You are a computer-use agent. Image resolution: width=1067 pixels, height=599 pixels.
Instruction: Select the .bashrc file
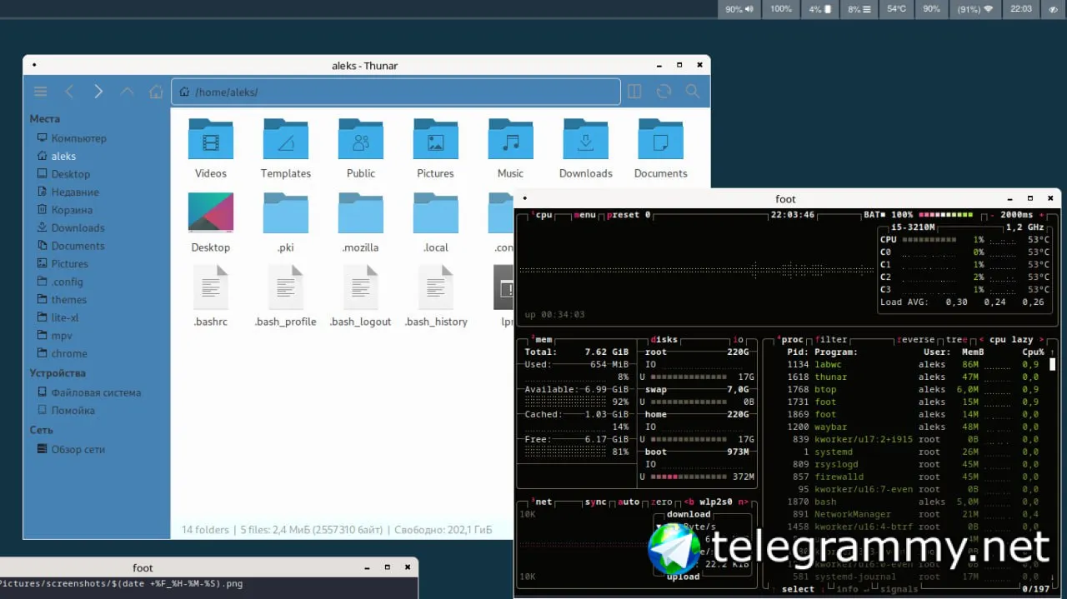tap(211, 287)
